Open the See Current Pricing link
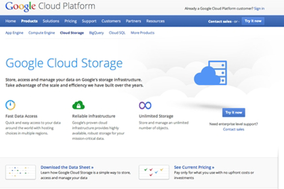The width and height of the screenshot is (284, 189). [x=194, y=167]
